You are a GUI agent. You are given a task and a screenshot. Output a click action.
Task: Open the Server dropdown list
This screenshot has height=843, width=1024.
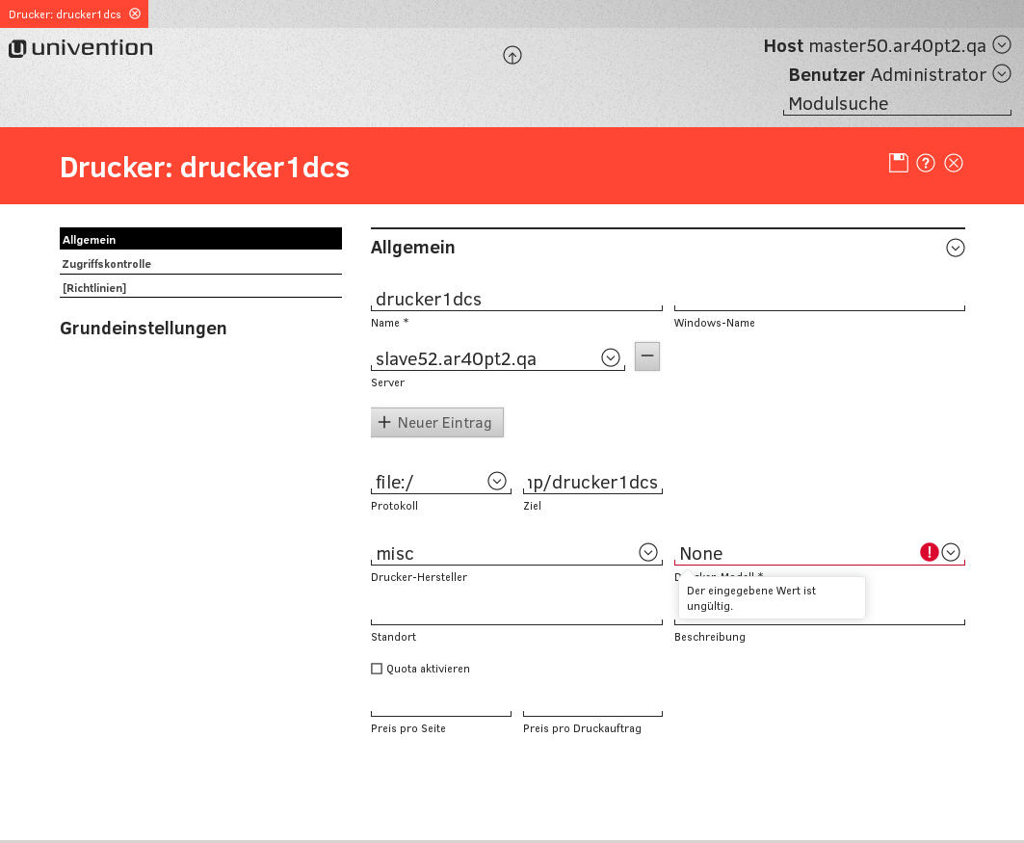click(610, 357)
